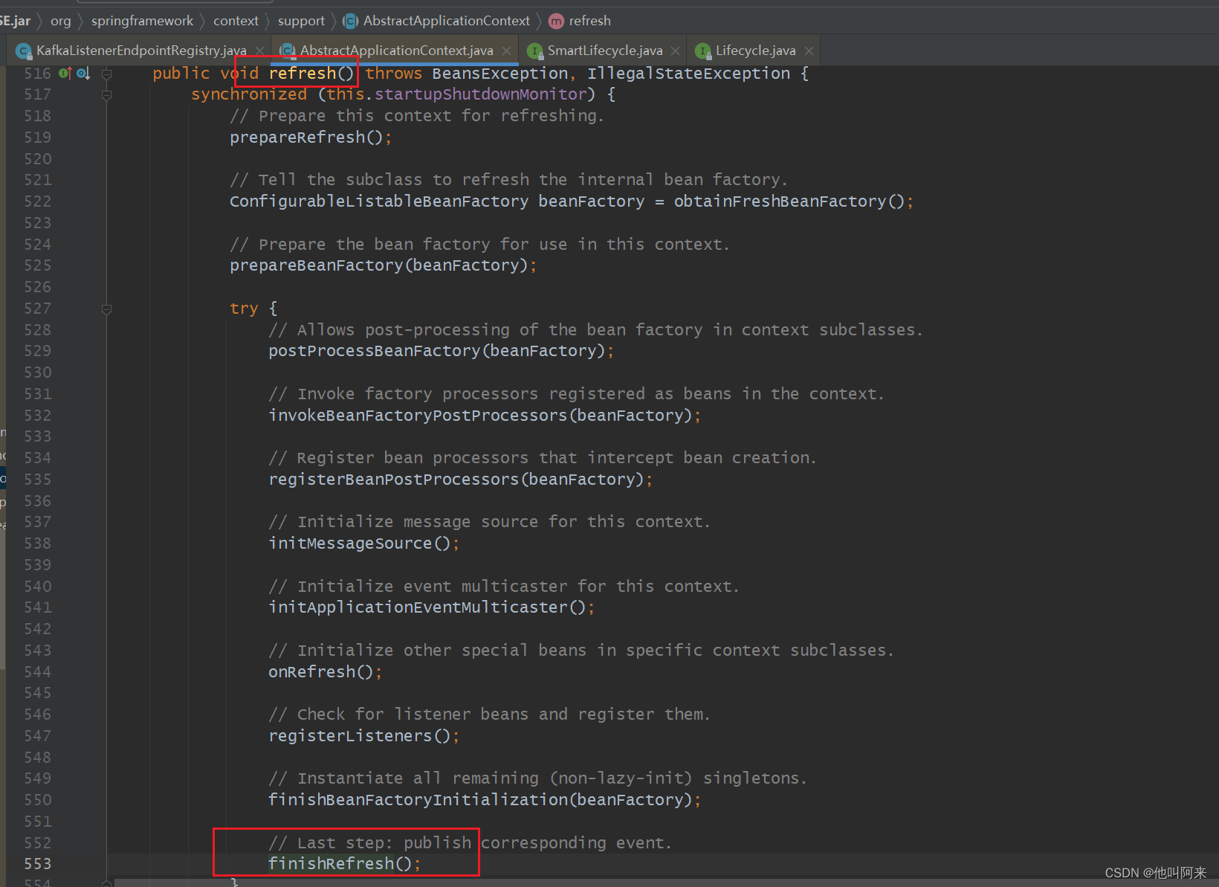Click the postProcessBeanFactory call
Screen dimensions: 1219x887
[437, 351]
